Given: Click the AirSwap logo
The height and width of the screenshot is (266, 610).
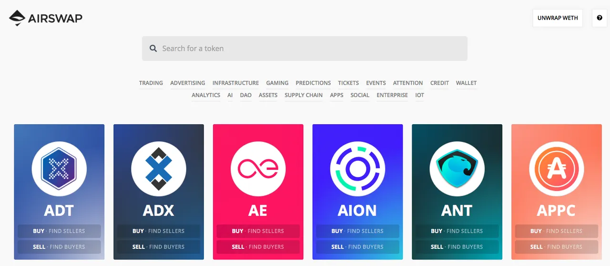Looking at the screenshot, I should tap(46, 18).
